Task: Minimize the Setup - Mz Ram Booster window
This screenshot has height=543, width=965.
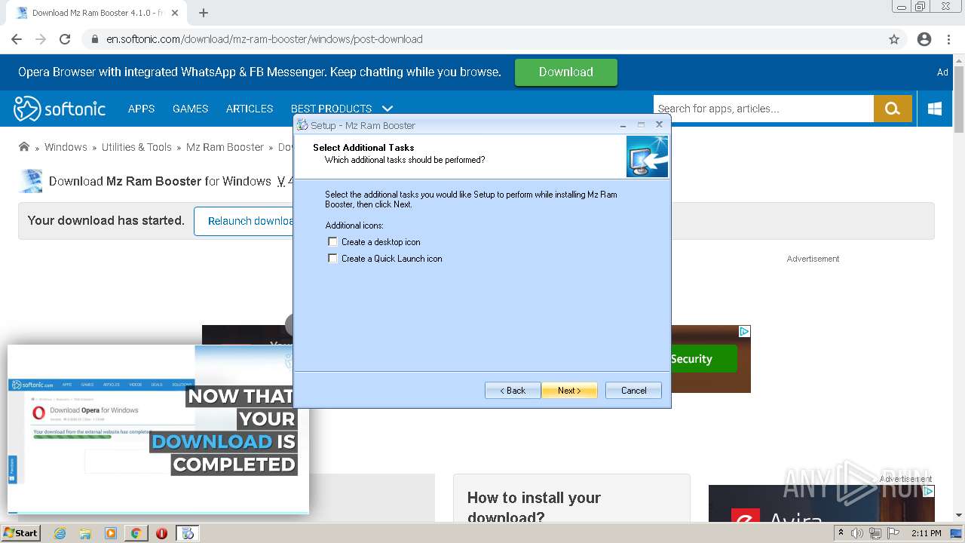Action: pos(623,125)
